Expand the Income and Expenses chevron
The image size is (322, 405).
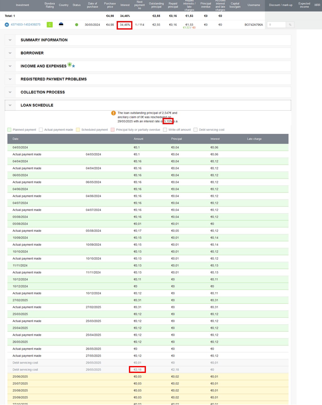pyautogui.click(x=10, y=66)
